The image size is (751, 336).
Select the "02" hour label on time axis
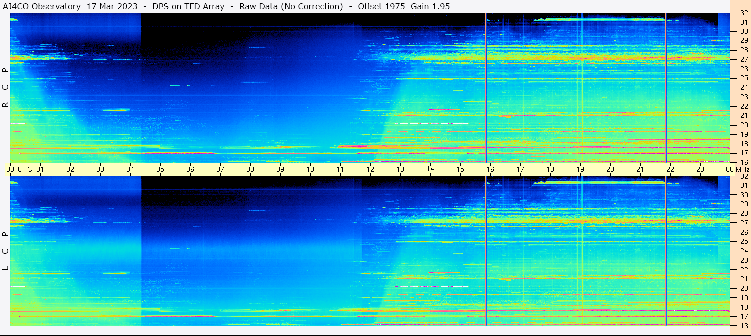70,169
